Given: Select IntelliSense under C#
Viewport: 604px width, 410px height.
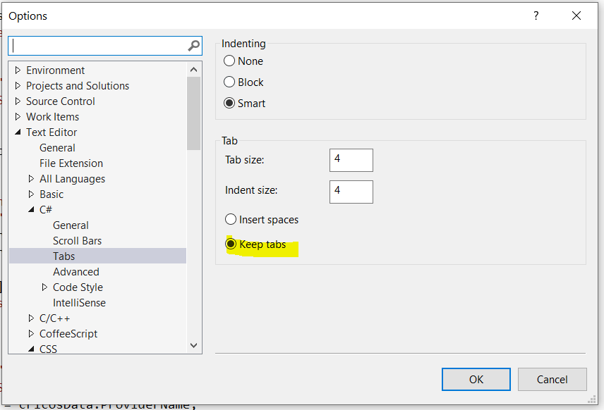Looking at the screenshot, I should coord(79,303).
